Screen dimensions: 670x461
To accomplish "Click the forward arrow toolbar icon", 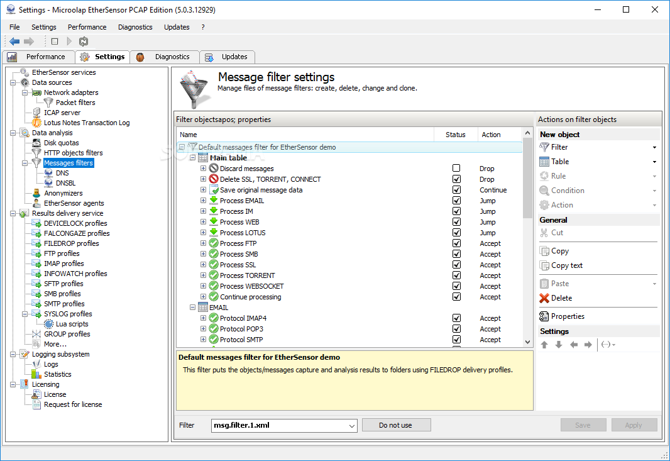I will click(x=29, y=42).
